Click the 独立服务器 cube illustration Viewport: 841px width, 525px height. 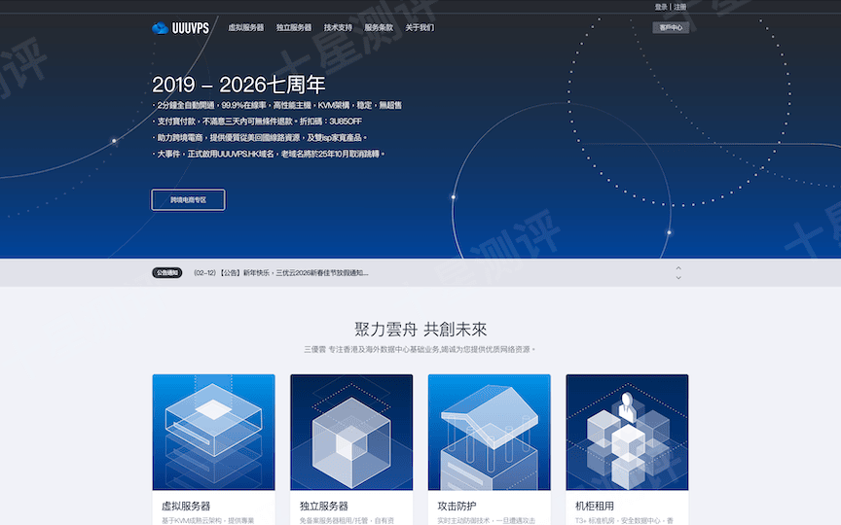click(351, 432)
